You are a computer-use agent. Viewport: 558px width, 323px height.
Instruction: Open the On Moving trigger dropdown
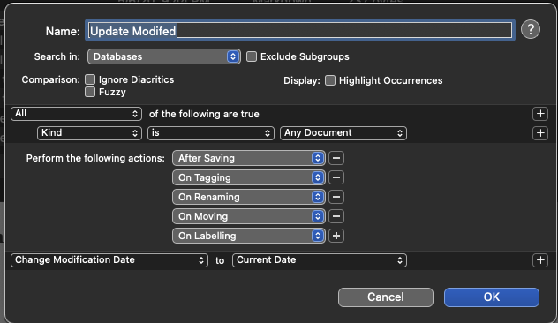(x=249, y=216)
